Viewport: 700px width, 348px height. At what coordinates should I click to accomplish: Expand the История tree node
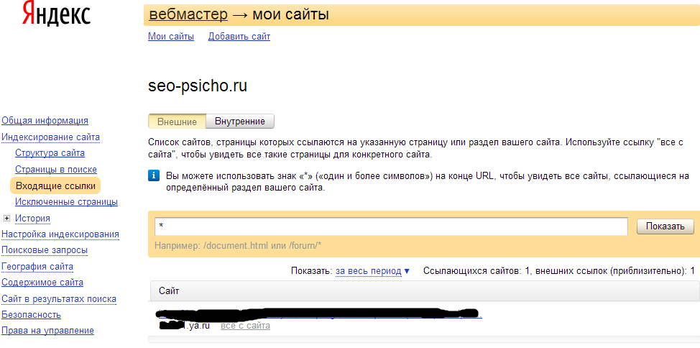(x=6, y=218)
